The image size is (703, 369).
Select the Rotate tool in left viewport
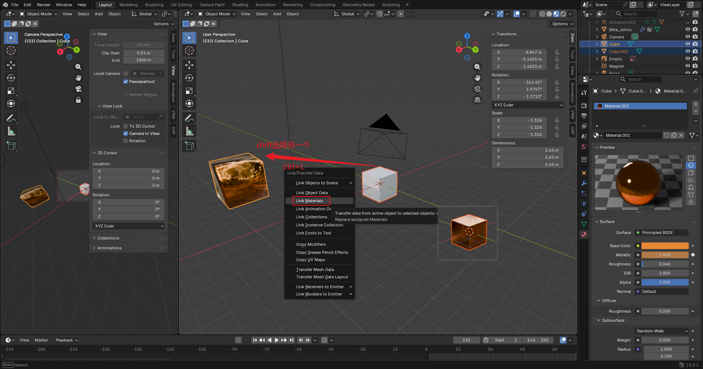11,78
